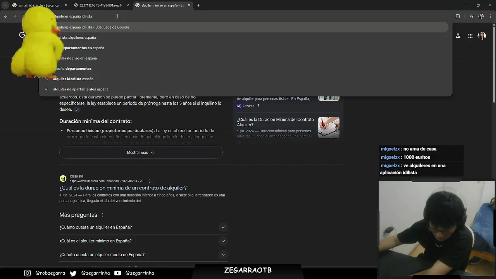
Task: Go forward with the forward arrow
Action: coord(15,16)
